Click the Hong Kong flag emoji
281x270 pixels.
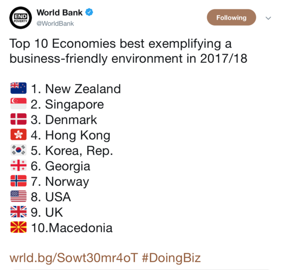[18, 135]
